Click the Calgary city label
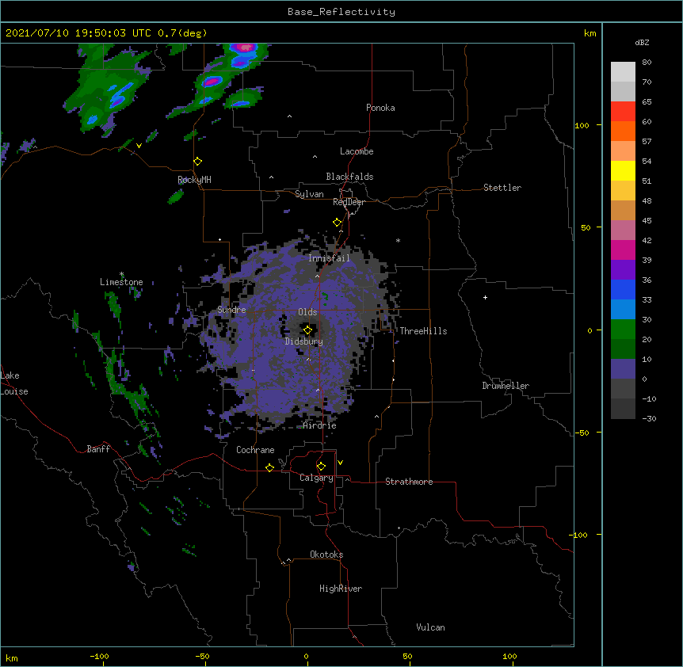The height and width of the screenshot is (667, 683). tap(316, 478)
